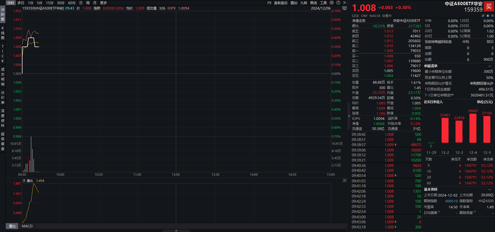Toggle 盘前盘后 pre/post market display

coord(281,3)
